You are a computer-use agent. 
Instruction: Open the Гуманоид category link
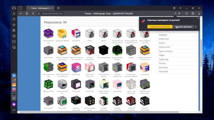[x=164, y=59]
